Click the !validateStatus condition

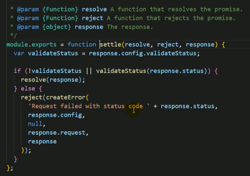pyautogui.click(x=55, y=71)
